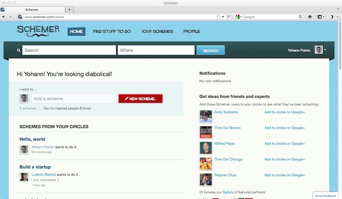Click the browser back arrow
The height and width of the screenshot is (199, 342).
[4, 17]
